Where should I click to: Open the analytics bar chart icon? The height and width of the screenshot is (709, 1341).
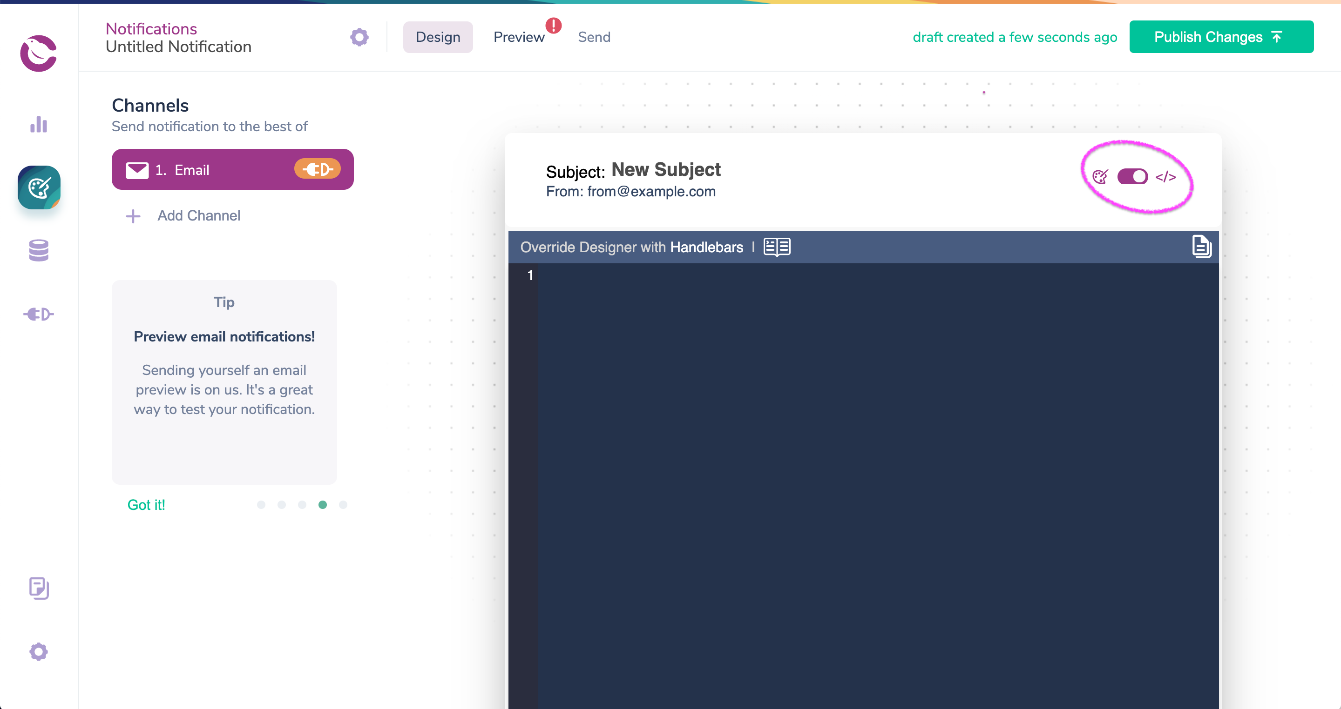[39, 124]
